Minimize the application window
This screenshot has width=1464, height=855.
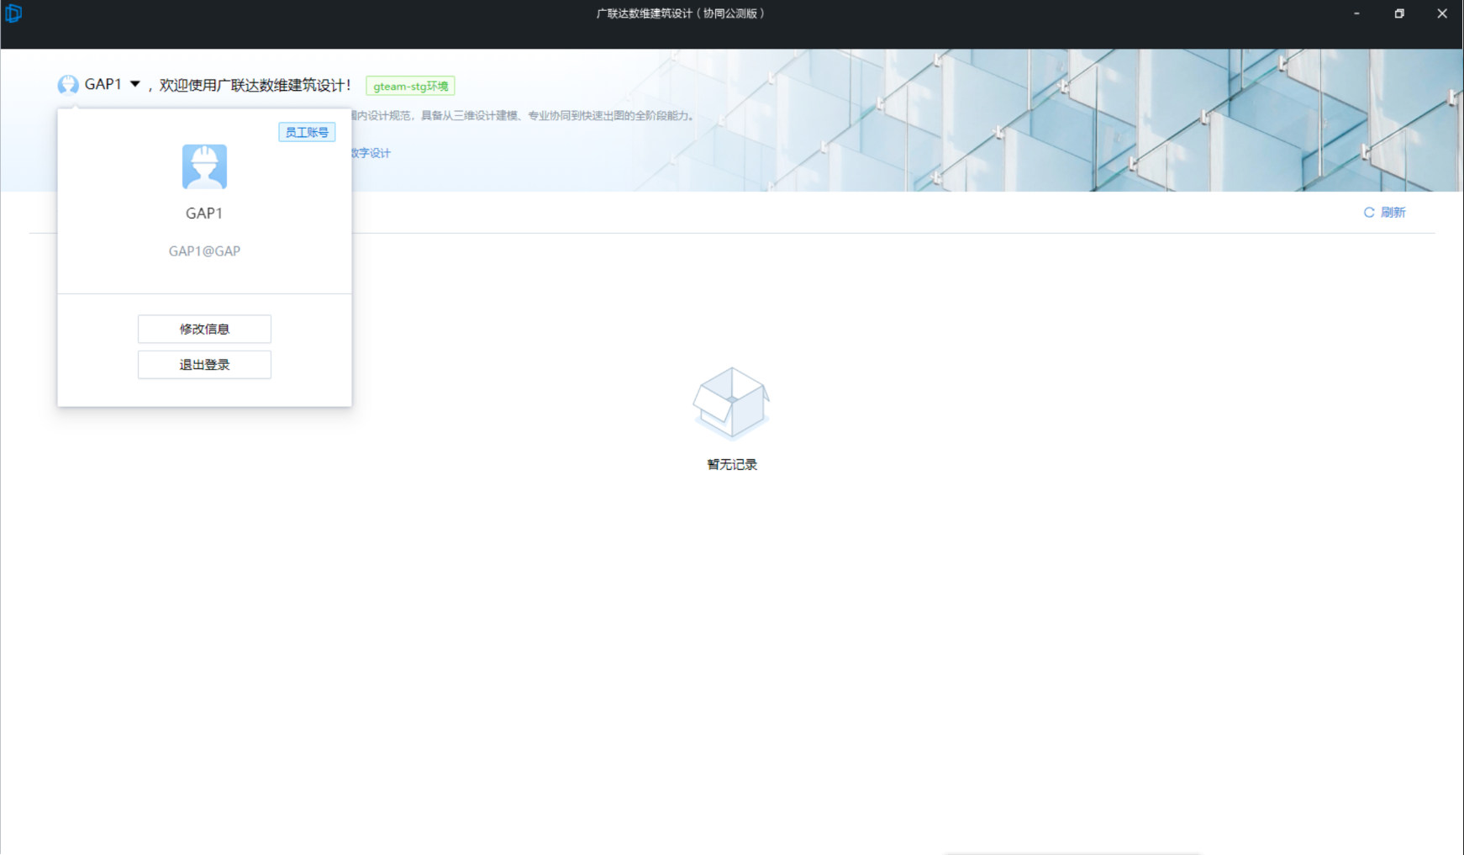[1356, 13]
